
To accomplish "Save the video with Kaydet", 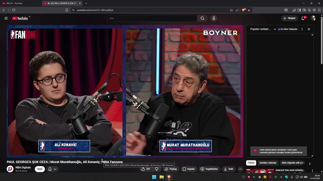I will [189, 169].
